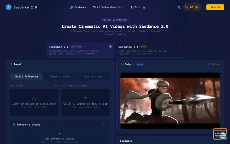This screenshot has height=144, width=230.
Task: Open the Features menu item
Action: pyautogui.click(x=78, y=7)
